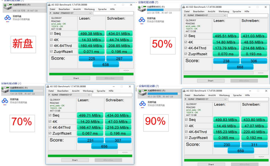Click the Start button in the 新盘 window
The image size is (270, 166).
(x=76, y=78)
